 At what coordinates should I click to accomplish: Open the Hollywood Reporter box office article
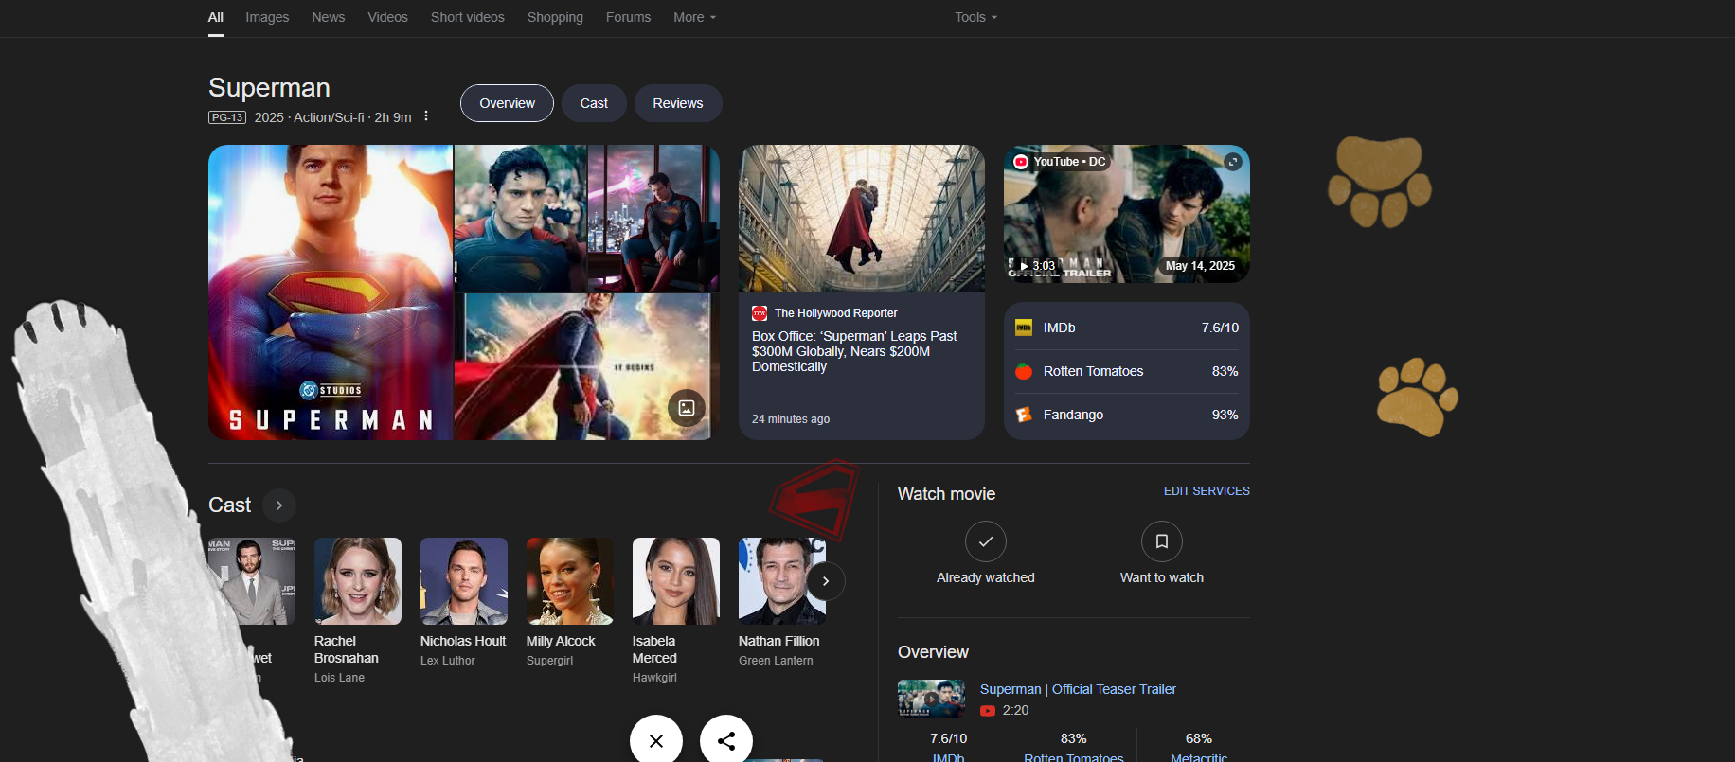(854, 351)
